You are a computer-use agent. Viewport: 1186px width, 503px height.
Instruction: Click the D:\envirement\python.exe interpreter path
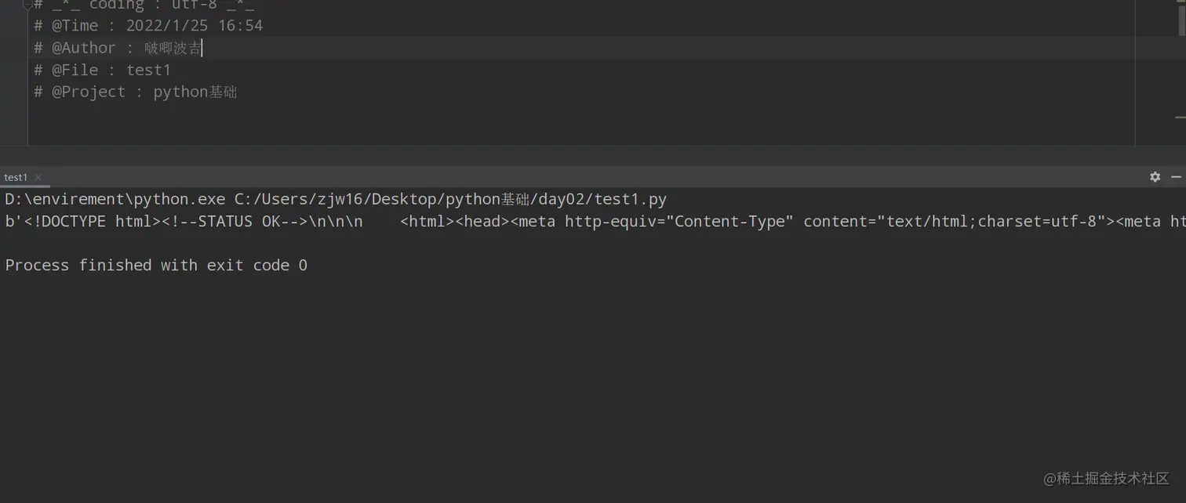pyautogui.click(x=115, y=199)
